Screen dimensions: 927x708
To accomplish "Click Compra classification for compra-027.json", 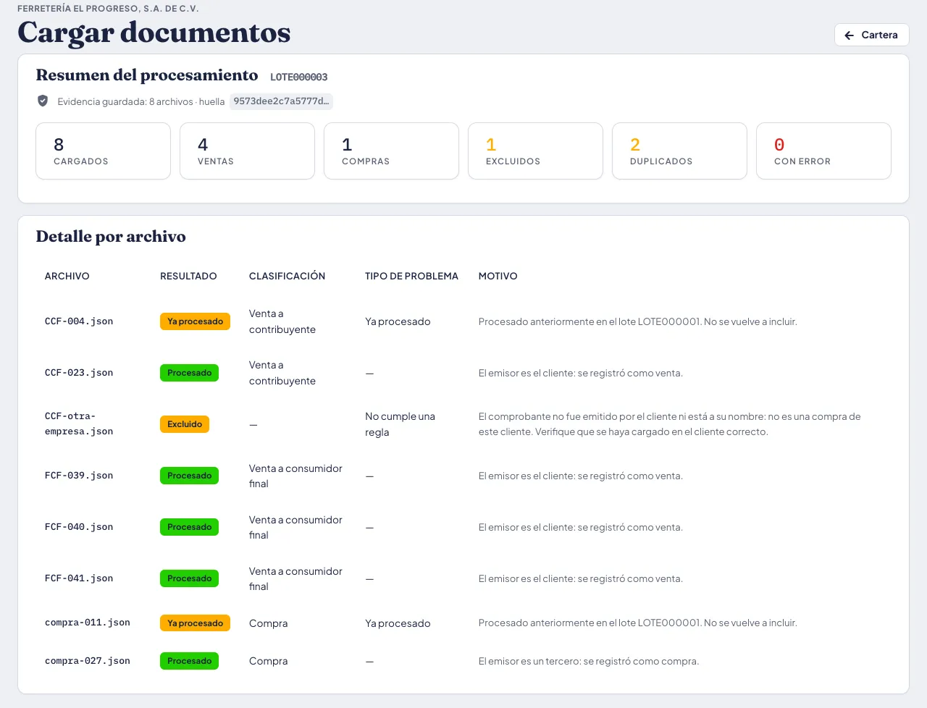I will pos(268,661).
